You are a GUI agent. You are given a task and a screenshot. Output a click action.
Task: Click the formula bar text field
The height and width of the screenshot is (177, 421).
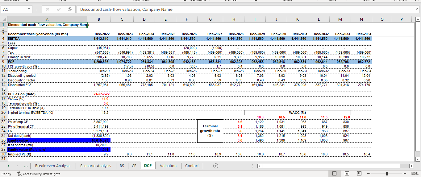[x=245, y=10]
